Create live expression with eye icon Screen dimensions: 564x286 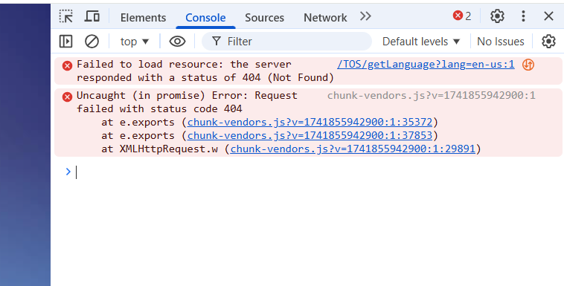point(177,42)
